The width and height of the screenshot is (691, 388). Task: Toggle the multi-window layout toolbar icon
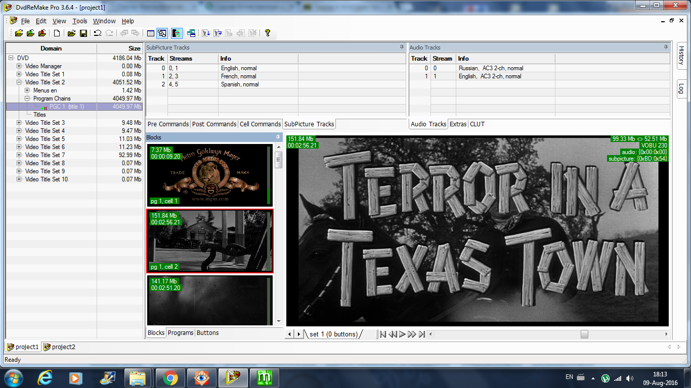[162, 33]
